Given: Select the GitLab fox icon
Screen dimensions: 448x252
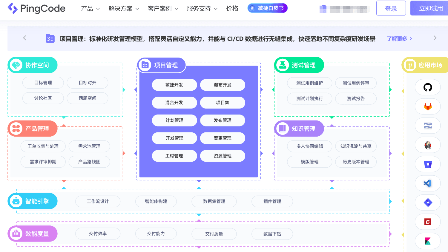Looking at the screenshot, I should pos(428,106).
